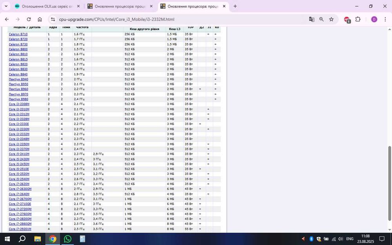Open the Celeron B730 link
Viewport: 392px width, 245px height.
click(x=18, y=44)
